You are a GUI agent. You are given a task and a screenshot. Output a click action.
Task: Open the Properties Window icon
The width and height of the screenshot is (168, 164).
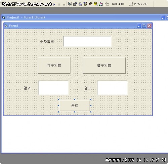[x=75, y=4]
